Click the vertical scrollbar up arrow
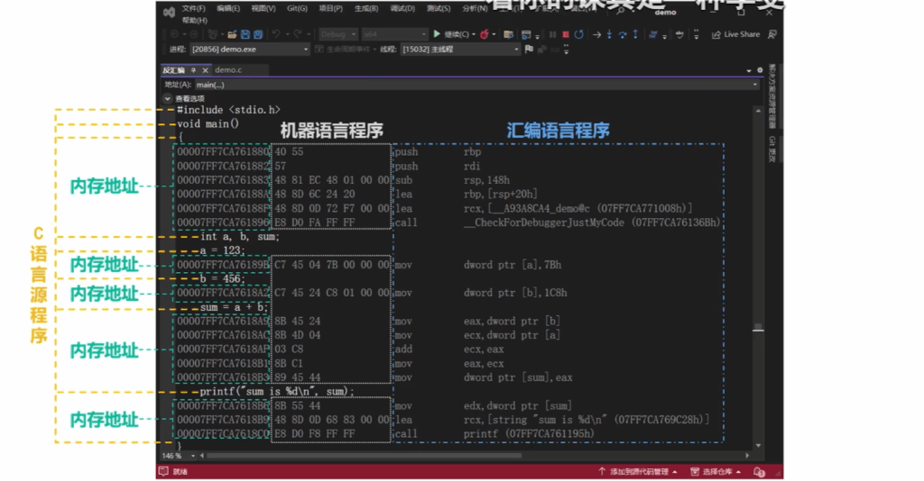 coord(758,111)
